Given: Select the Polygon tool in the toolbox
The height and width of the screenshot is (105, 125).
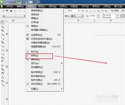Looking at the screenshot, I should click(2, 54).
